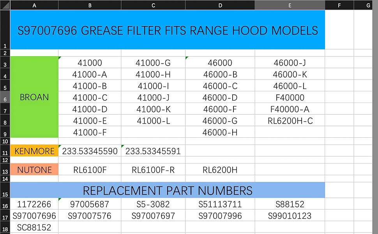Select cell containing 46000-C

tap(220, 86)
